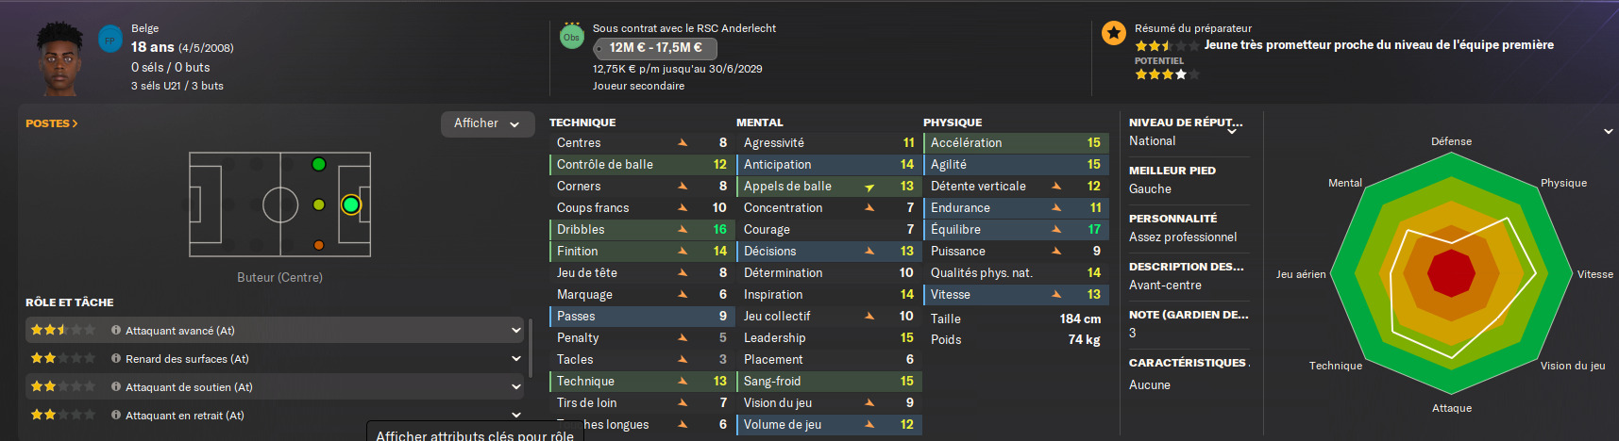Expand the Niveau de réput... chevron

tap(1232, 132)
